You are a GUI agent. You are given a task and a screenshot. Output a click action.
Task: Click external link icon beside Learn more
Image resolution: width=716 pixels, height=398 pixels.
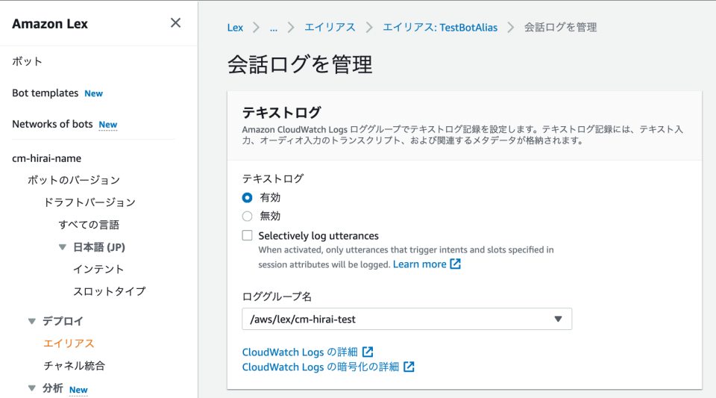click(455, 264)
